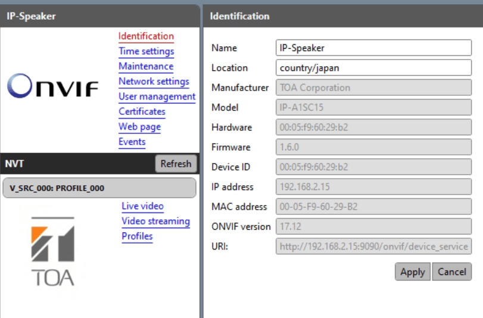Open Video streaming link
This screenshot has height=318, width=483.
pos(155,222)
